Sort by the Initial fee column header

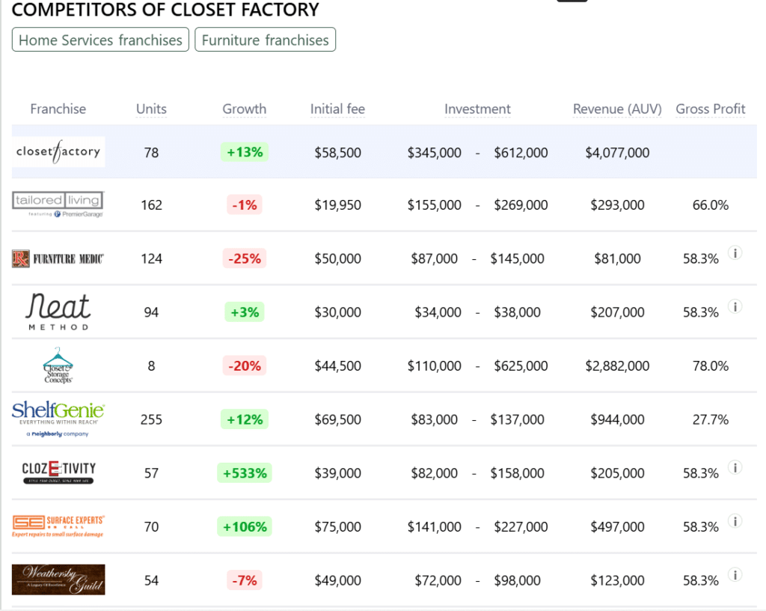pyautogui.click(x=337, y=109)
